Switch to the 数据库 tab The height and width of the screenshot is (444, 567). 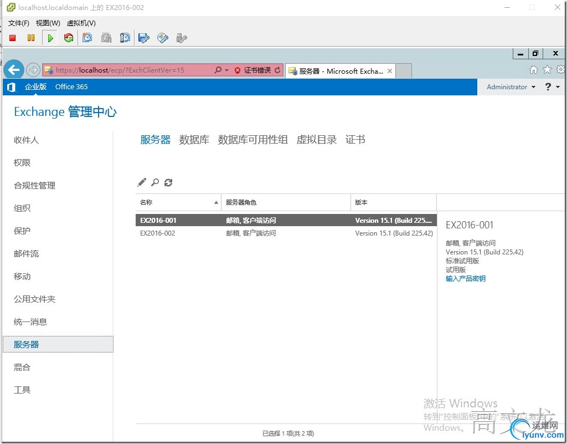point(194,140)
